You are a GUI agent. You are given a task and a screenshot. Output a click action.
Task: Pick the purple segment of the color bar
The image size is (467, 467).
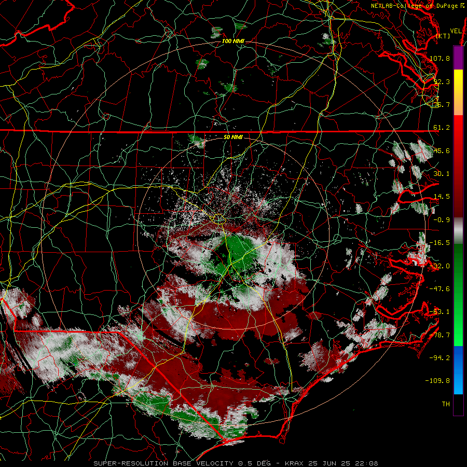click(458, 58)
